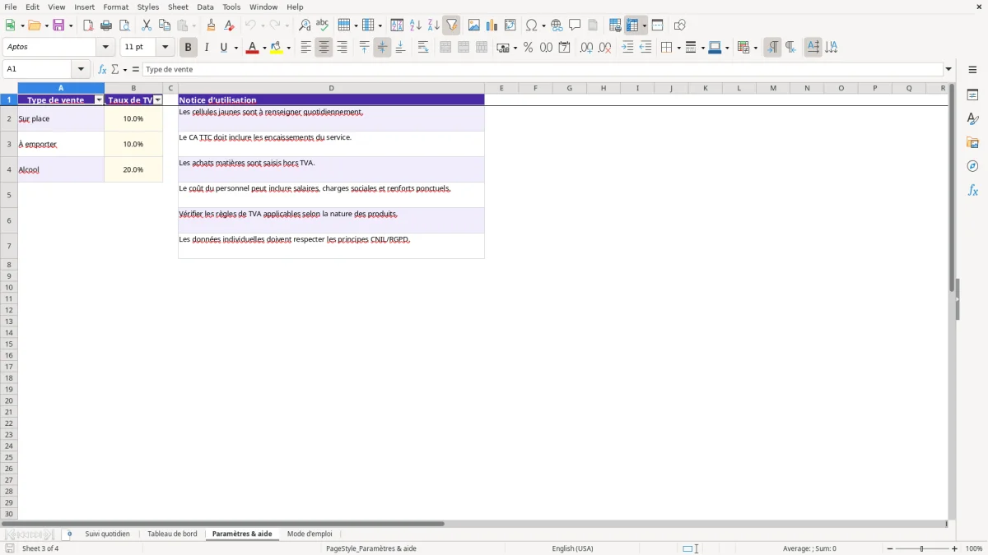Open Find & Replace icon
Viewport: 988px width, 555px height.
click(305, 25)
